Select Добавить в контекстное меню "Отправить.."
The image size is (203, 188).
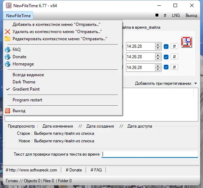tap(63, 24)
